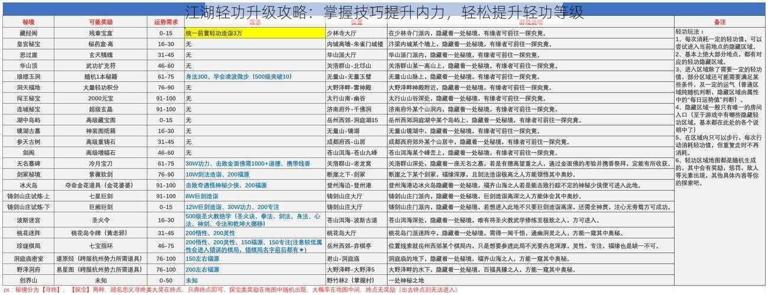768x295 pixels.
Task: Click reward cell 七宝指环
Action: pos(101,245)
